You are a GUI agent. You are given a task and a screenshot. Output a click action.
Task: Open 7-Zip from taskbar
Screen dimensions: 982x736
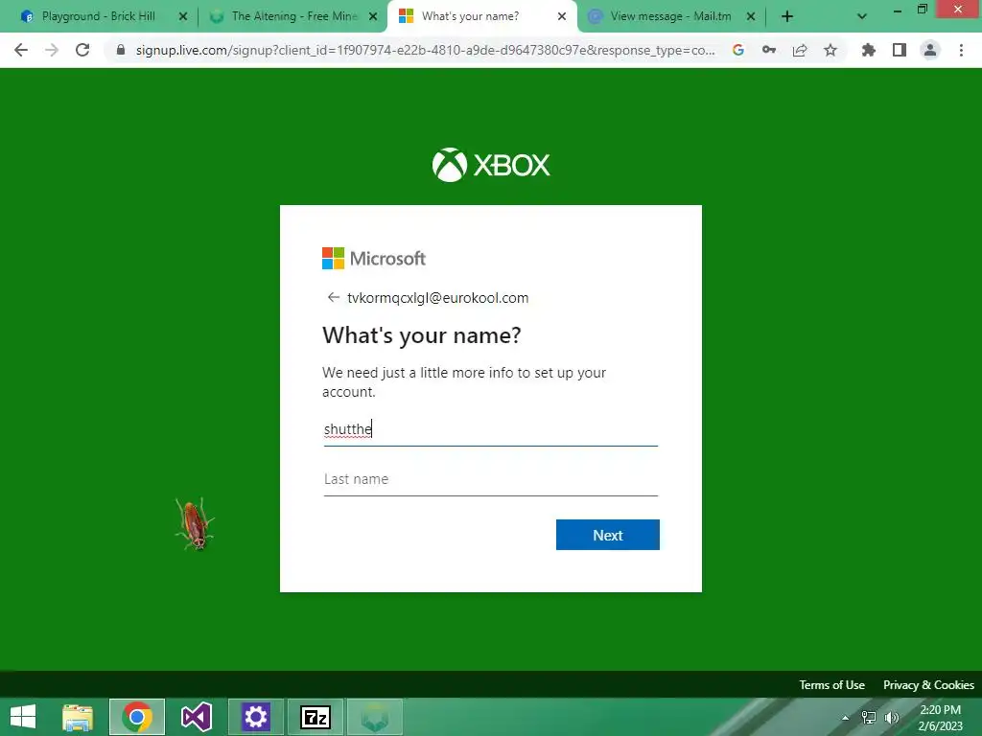(315, 717)
